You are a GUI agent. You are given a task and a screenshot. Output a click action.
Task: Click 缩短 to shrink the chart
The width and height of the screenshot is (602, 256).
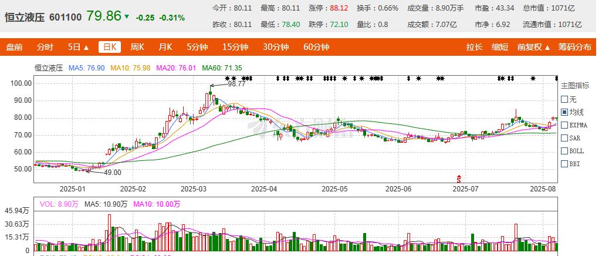500,48
